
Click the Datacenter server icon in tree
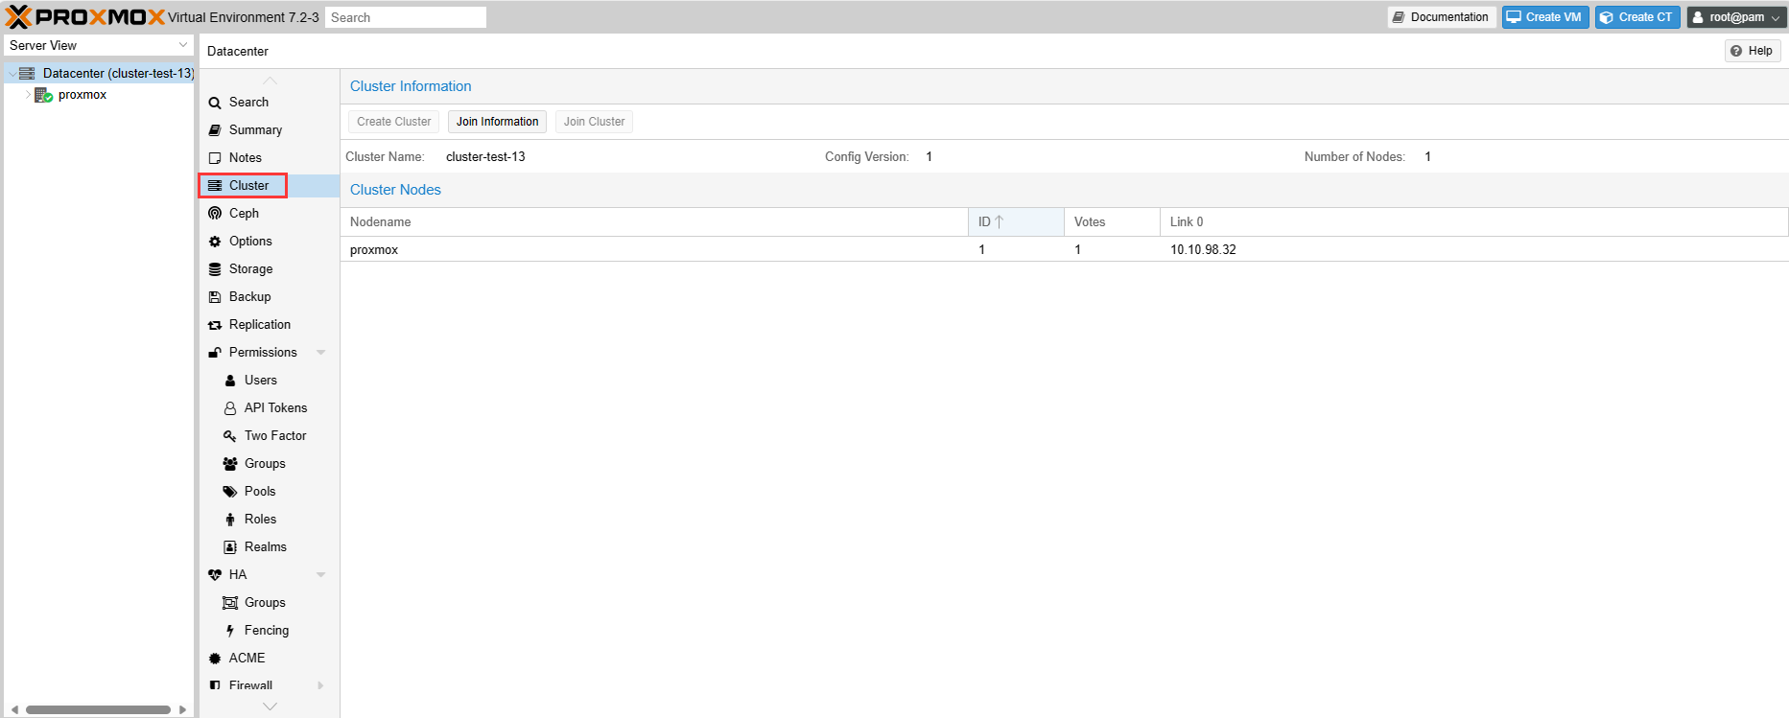[27, 73]
